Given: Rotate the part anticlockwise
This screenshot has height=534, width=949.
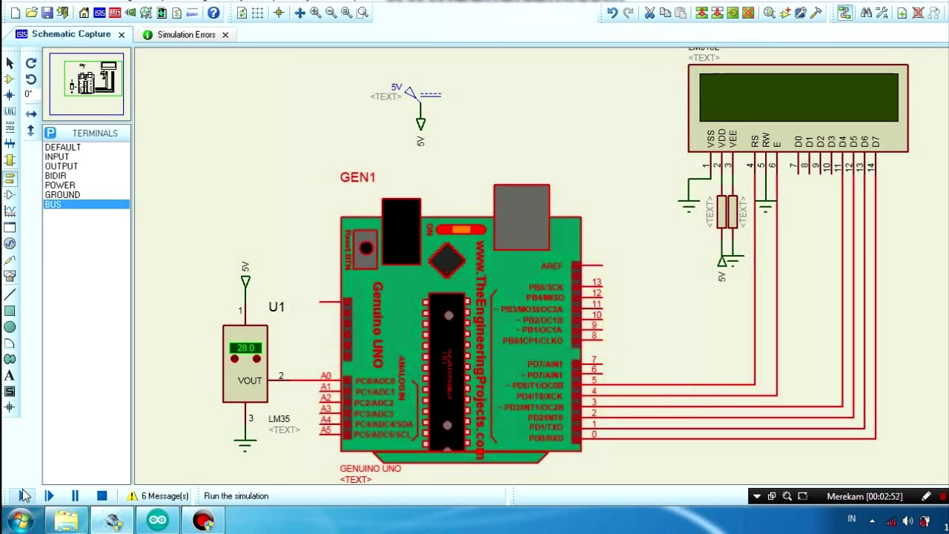Looking at the screenshot, I should click(31, 79).
